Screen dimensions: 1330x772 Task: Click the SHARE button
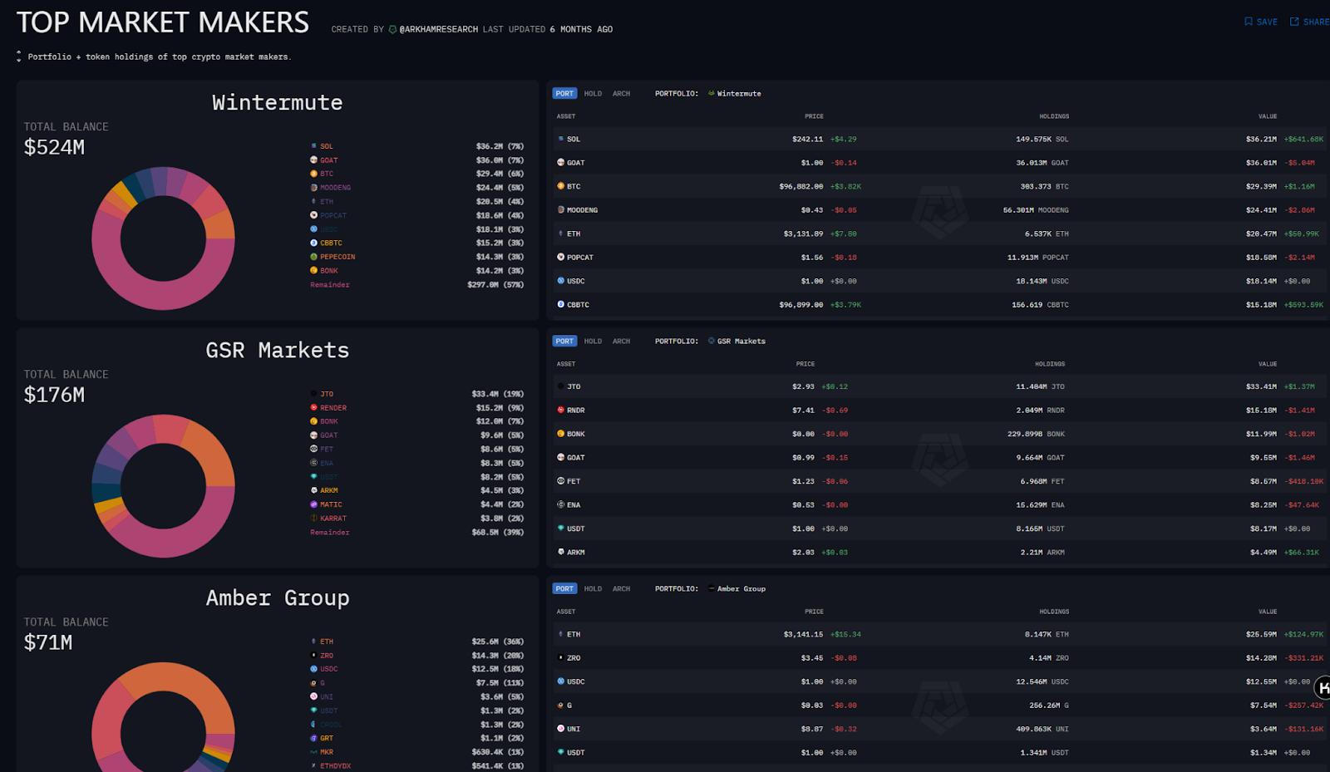click(x=1309, y=22)
